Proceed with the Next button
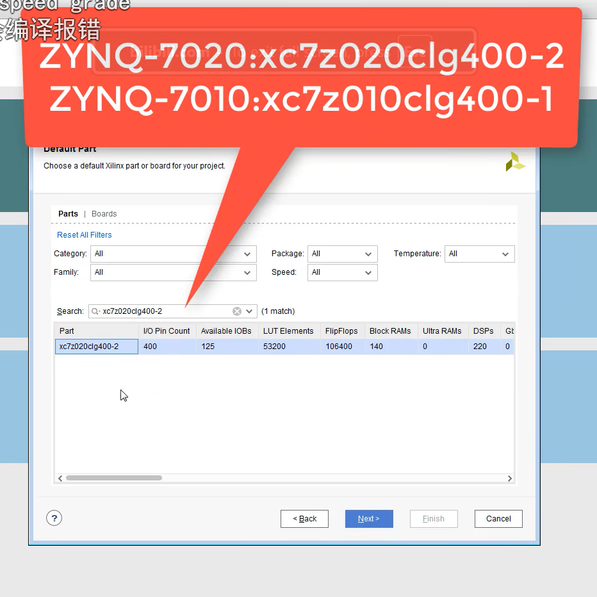 tap(369, 519)
